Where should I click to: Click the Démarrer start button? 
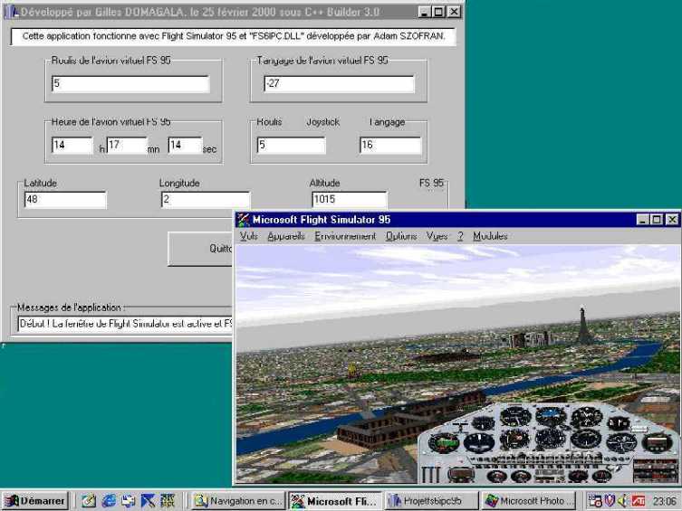tap(34, 500)
